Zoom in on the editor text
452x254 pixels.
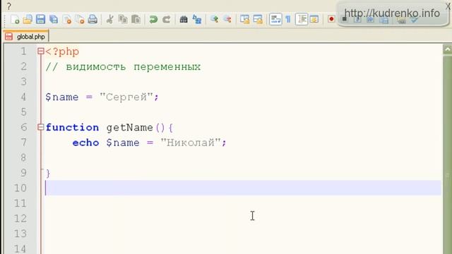tap(214, 20)
